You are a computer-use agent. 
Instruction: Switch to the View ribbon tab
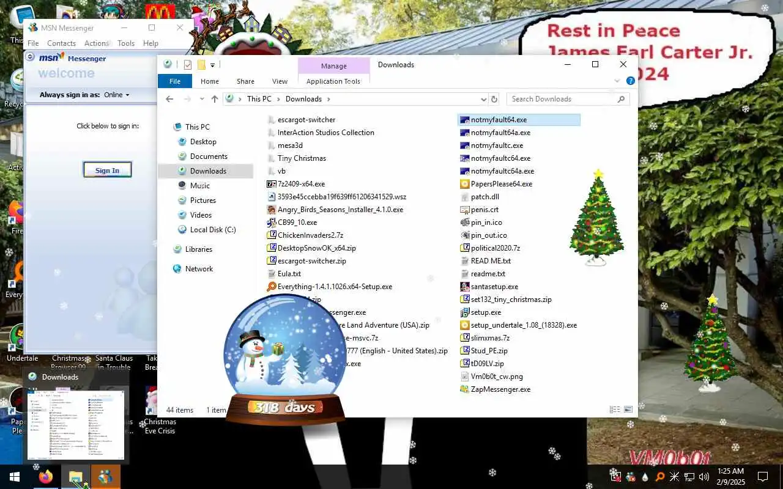point(280,81)
